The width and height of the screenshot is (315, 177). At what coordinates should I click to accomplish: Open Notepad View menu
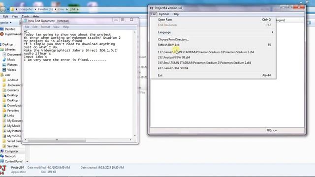pos(56,27)
